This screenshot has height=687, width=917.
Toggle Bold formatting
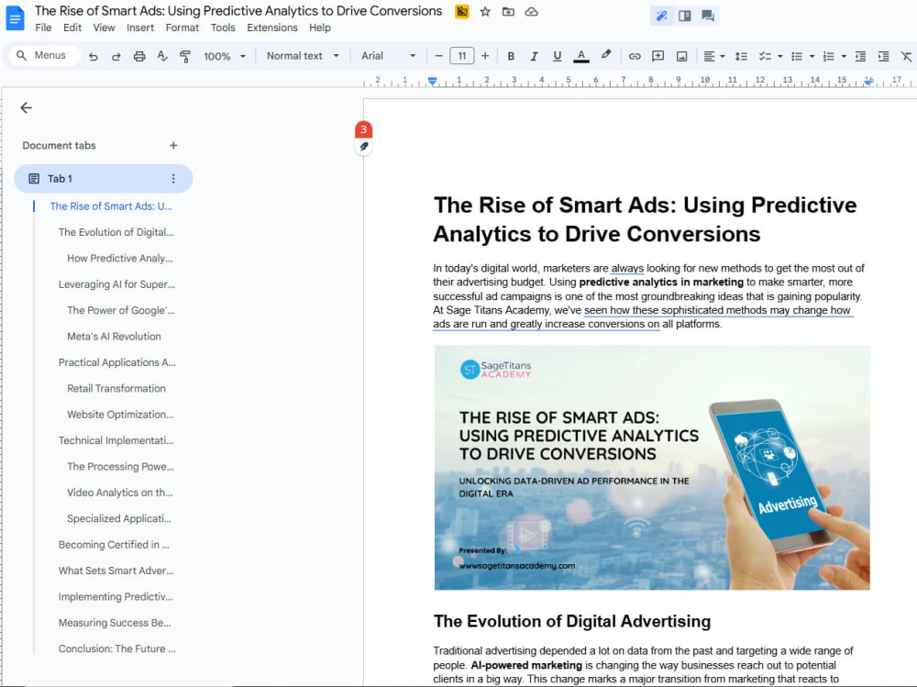click(x=511, y=56)
